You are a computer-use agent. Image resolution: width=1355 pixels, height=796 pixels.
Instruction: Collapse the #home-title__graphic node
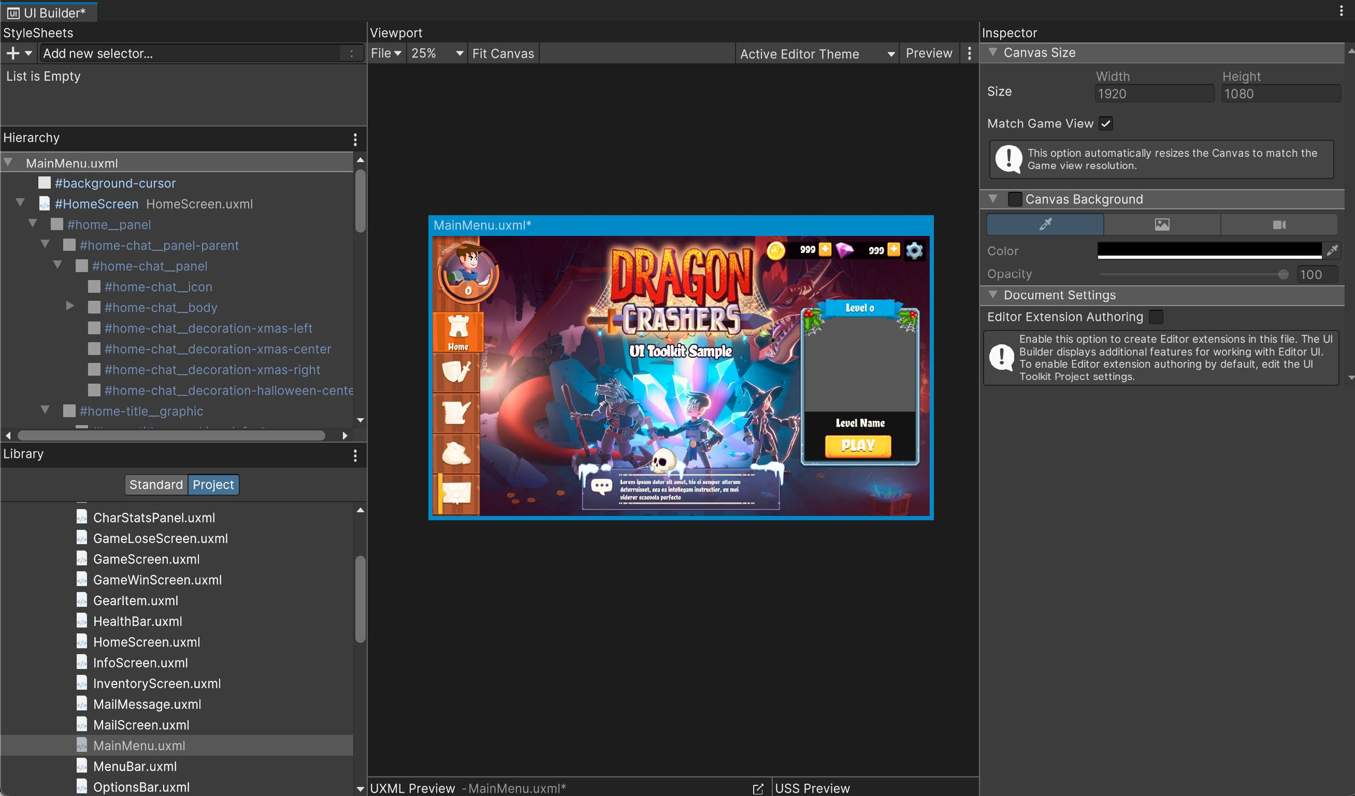45,410
